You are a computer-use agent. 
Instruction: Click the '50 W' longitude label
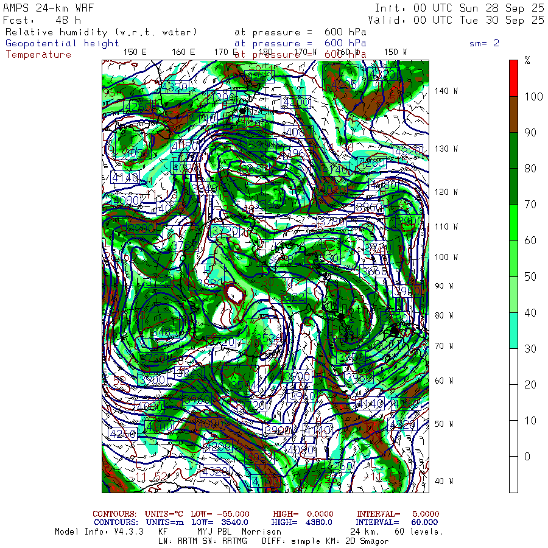pyautogui.click(x=444, y=424)
